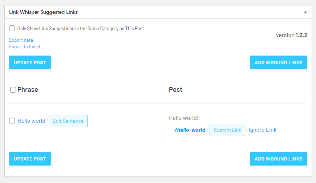Select the Post column heading
Screen dimensions: 316x183
point(175,90)
